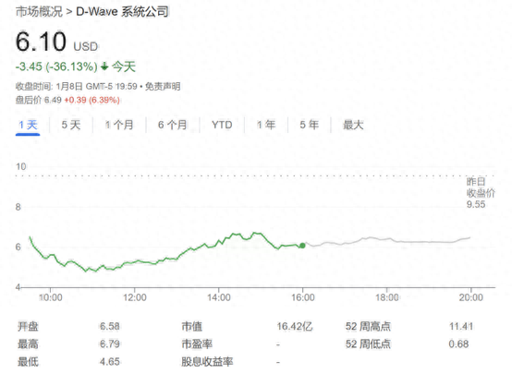Click the 市盈率 label

pyautogui.click(x=197, y=344)
